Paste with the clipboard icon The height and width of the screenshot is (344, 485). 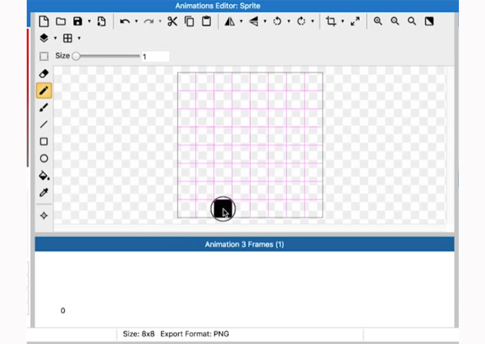[207, 22]
